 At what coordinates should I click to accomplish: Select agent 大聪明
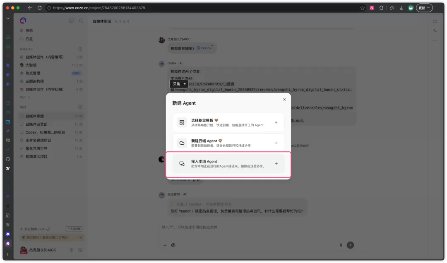pos(51,65)
